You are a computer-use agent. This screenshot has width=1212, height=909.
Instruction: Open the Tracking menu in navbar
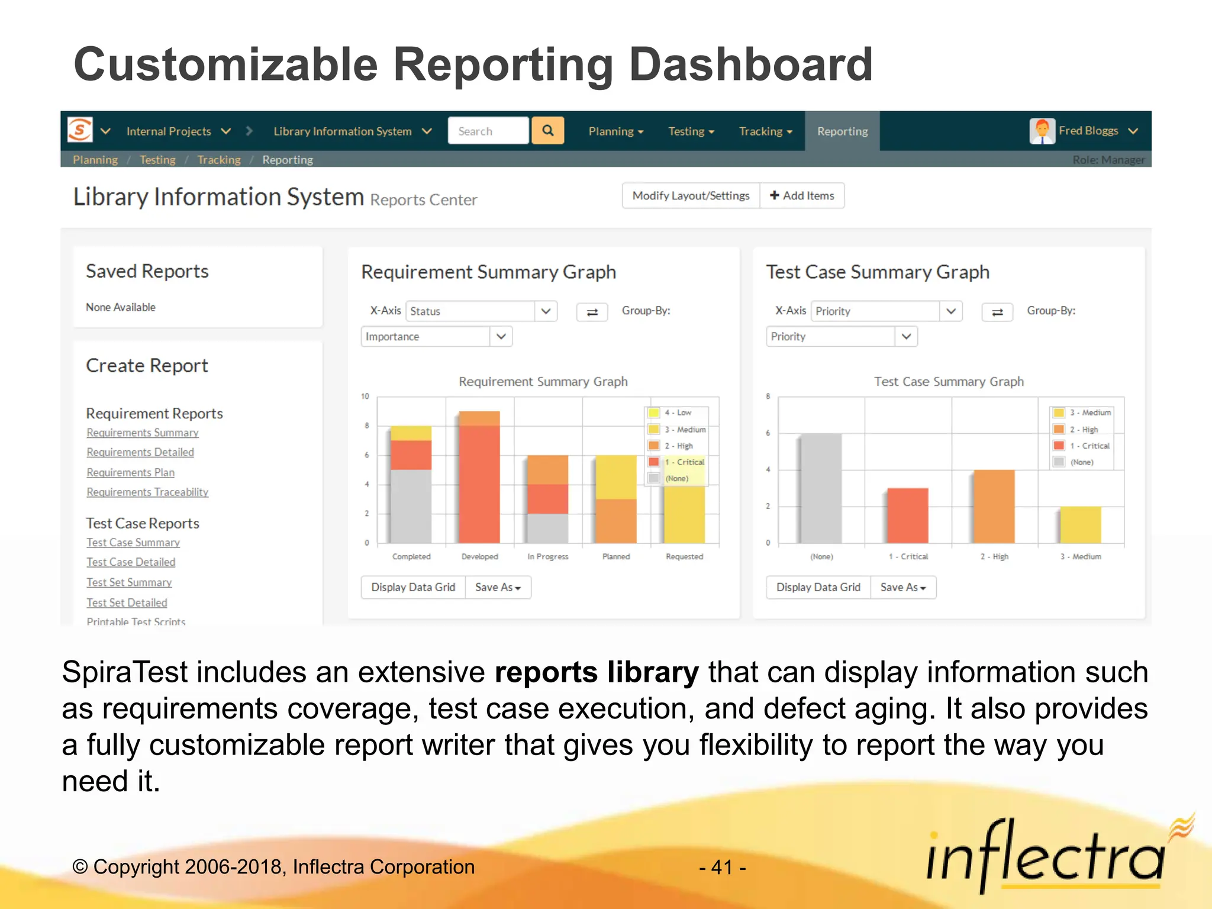765,131
